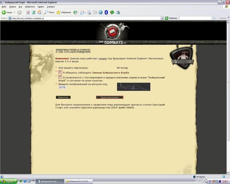Open the Избранное menu in menu bar
This screenshot has width=230, height=184.
click(x=30, y=7)
